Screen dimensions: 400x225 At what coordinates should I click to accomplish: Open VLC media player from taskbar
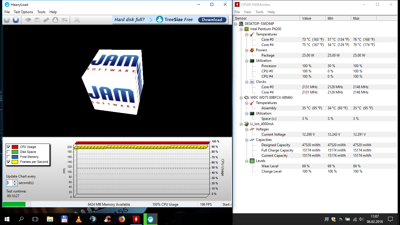coord(78,219)
